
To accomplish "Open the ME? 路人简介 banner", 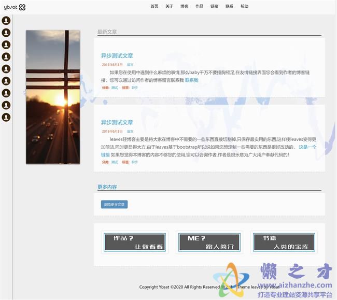I will (209, 242).
